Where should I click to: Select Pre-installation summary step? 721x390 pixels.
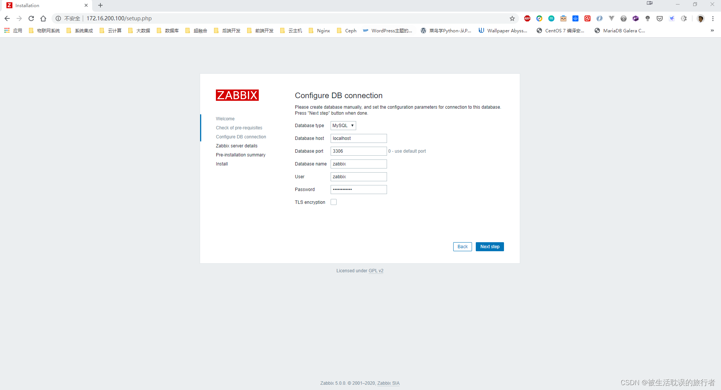click(x=241, y=155)
